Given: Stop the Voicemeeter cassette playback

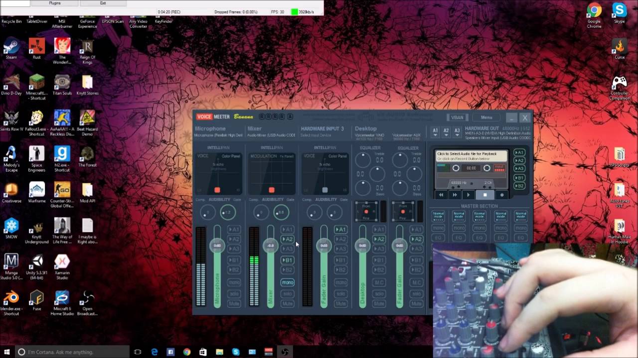Looking at the screenshot, I should [484, 195].
